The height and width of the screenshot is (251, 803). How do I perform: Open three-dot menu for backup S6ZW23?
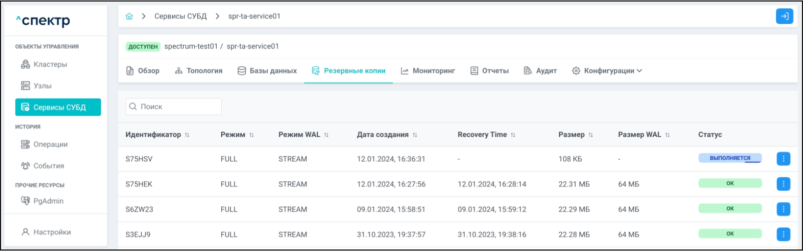tap(783, 209)
